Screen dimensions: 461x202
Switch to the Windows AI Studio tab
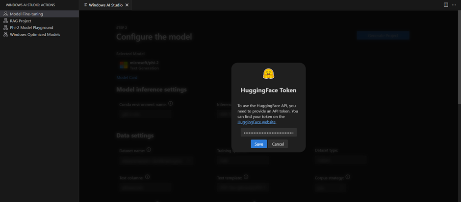point(105,5)
